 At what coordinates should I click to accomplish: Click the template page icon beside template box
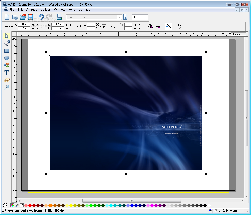coord(125,17)
